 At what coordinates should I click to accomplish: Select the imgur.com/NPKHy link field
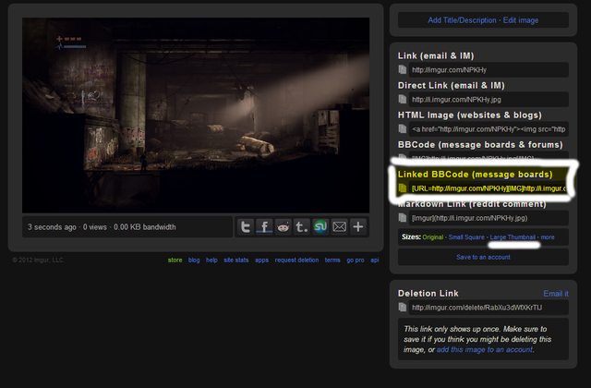pyautogui.click(x=488, y=70)
